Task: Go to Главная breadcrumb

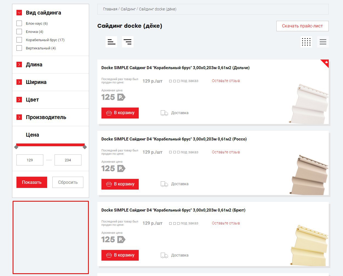Action: pyautogui.click(x=110, y=9)
